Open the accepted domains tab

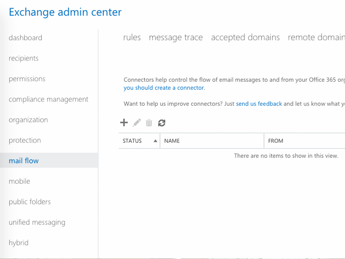[245, 37]
